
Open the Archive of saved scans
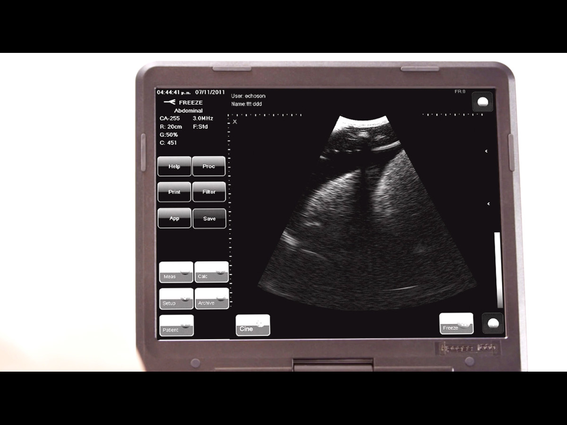coord(211,298)
